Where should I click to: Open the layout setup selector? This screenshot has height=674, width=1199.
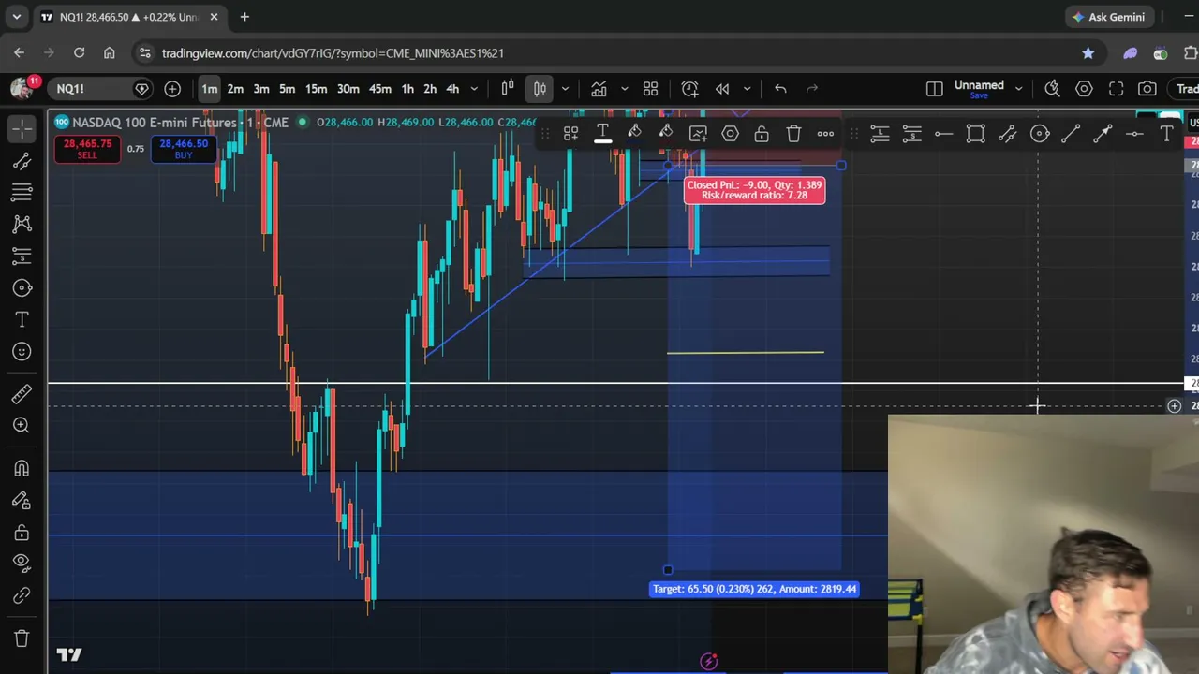click(934, 89)
